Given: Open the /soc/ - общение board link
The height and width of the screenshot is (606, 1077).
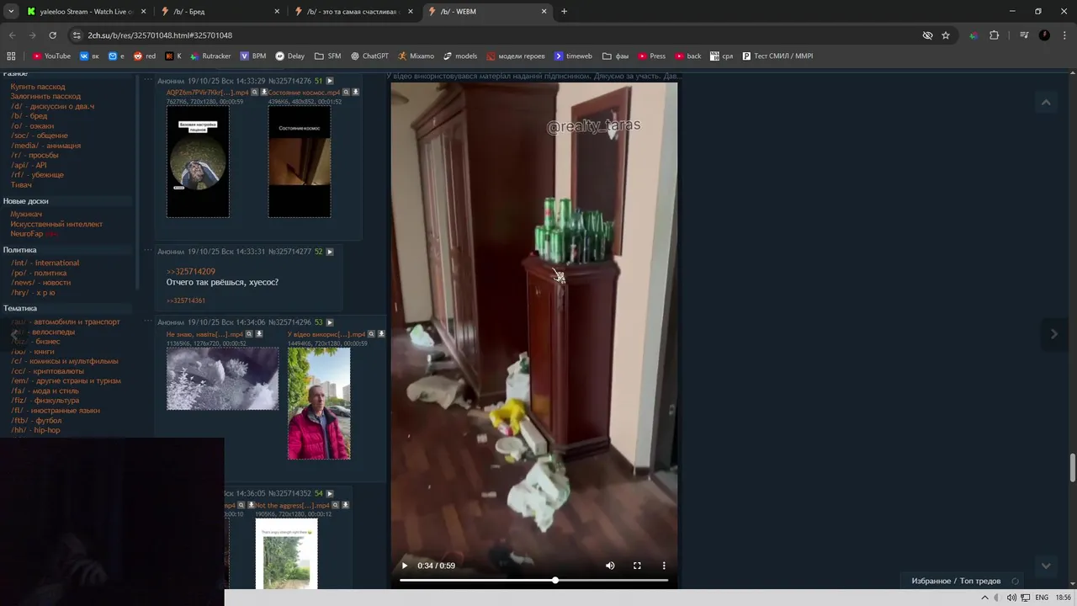Looking at the screenshot, I should pyautogui.click(x=40, y=136).
